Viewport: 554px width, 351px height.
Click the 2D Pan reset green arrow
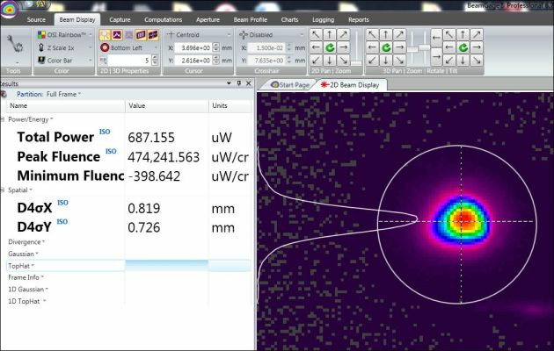coord(330,47)
